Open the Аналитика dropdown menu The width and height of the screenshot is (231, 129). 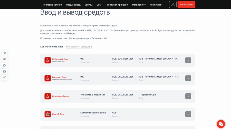(156, 5)
